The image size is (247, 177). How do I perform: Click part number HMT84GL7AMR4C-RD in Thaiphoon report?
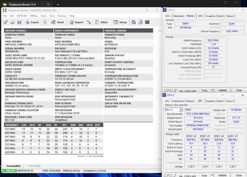19,44
